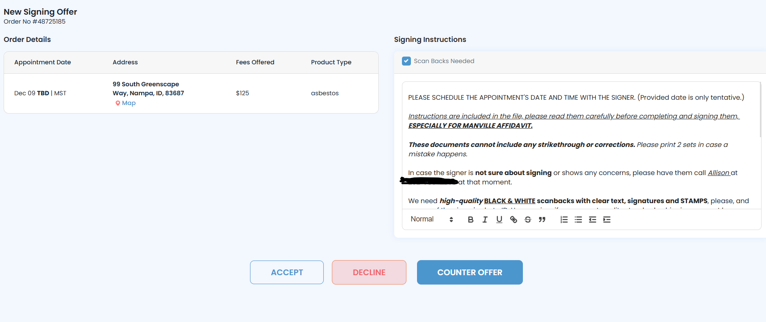This screenshot has width=766, height=322.
Task: Toggle underline formatting in the editor
Action: tap(499, 219)
